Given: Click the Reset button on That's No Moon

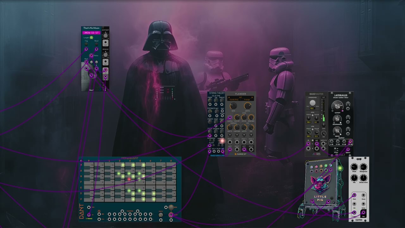Looking at the screenshot, I should tap(97, 44).
